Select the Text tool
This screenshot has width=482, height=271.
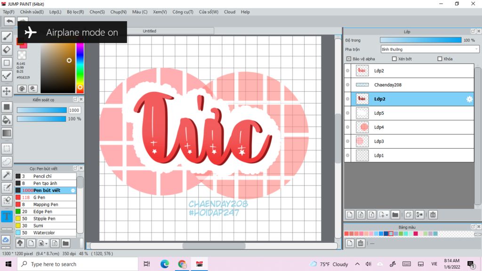click(7, 216)
